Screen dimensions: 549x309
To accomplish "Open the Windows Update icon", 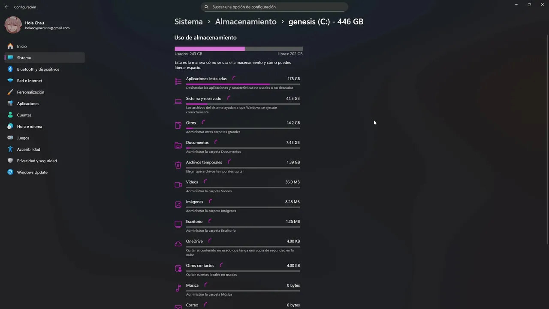I will 10,172.
